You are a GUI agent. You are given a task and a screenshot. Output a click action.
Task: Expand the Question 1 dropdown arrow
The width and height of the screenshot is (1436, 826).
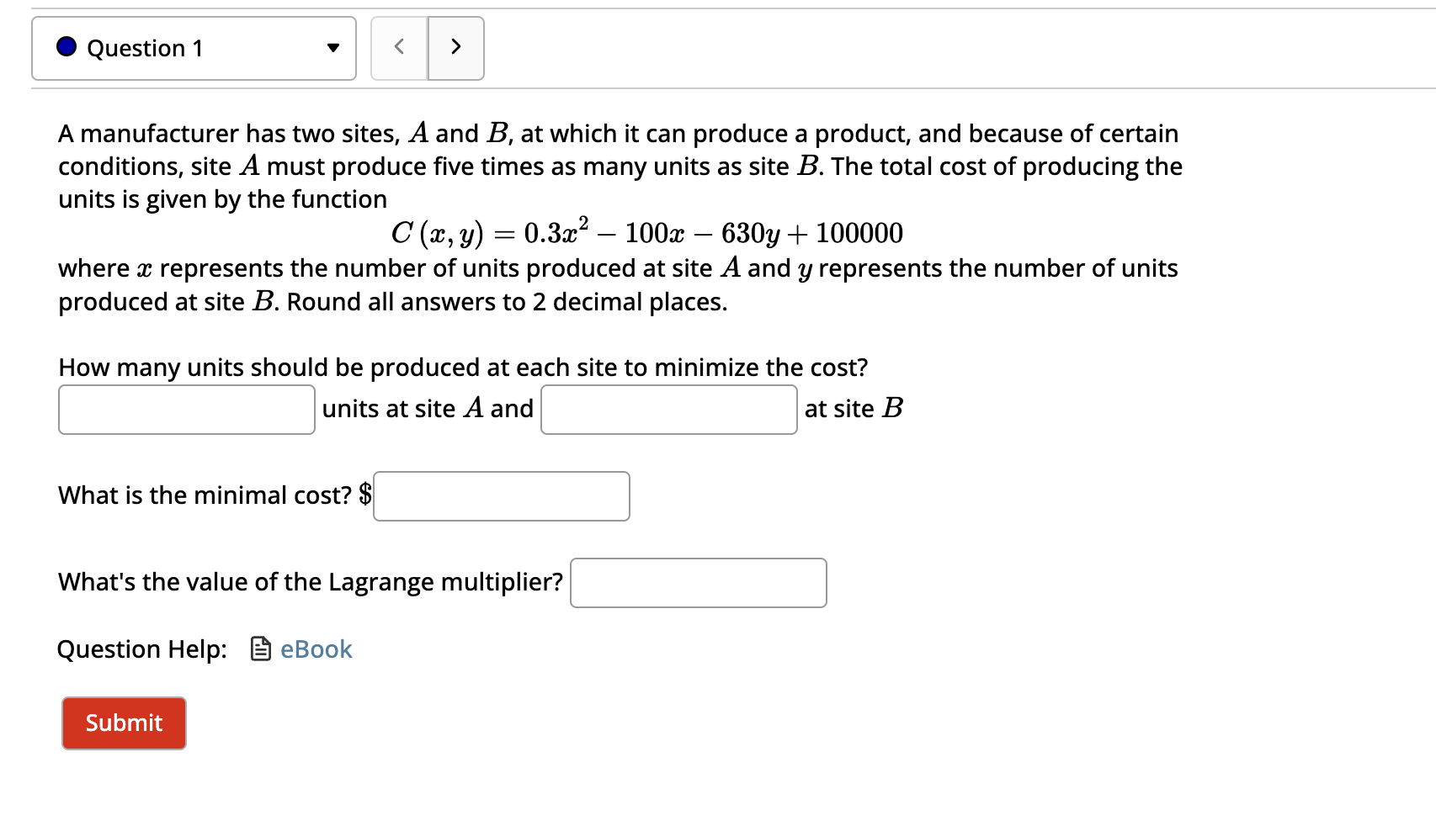coord(333,48)
